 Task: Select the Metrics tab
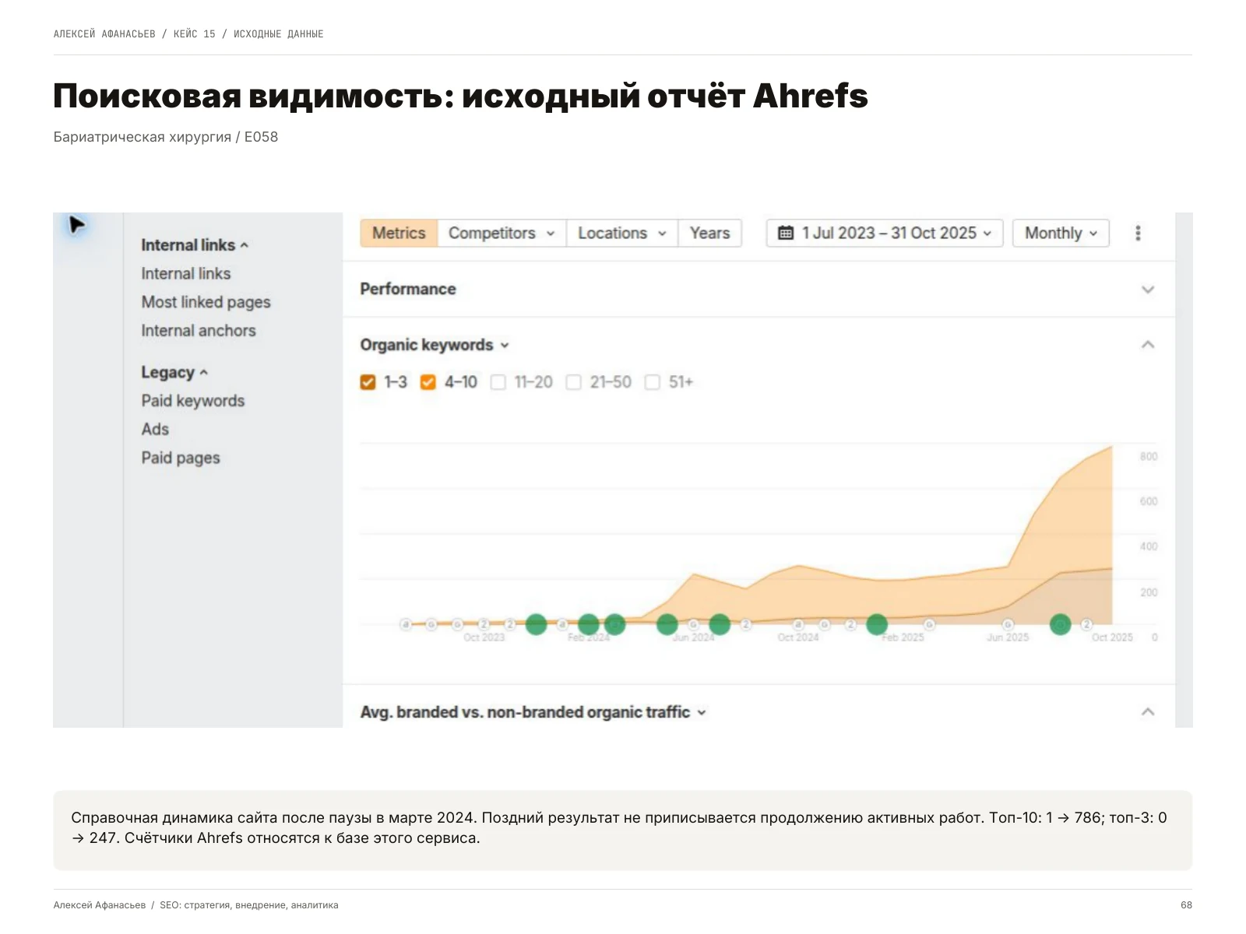point(399,233)
